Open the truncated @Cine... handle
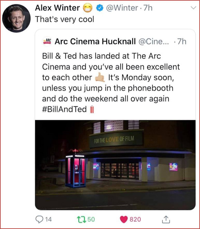 (153, 42)
